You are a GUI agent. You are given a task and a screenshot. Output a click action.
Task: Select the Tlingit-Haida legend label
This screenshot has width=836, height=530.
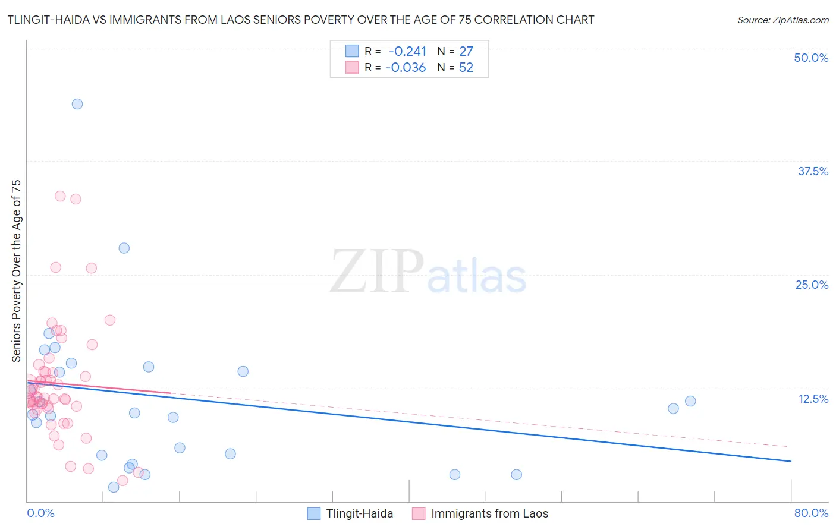(360, 513)
